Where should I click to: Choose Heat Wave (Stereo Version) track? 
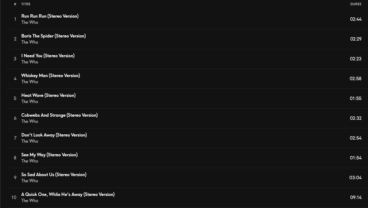48,95
